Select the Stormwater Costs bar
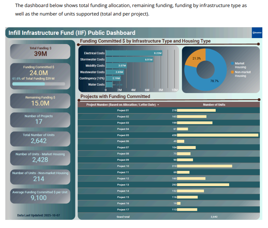The height and width of the screenshot is (228, 268). 129,60
